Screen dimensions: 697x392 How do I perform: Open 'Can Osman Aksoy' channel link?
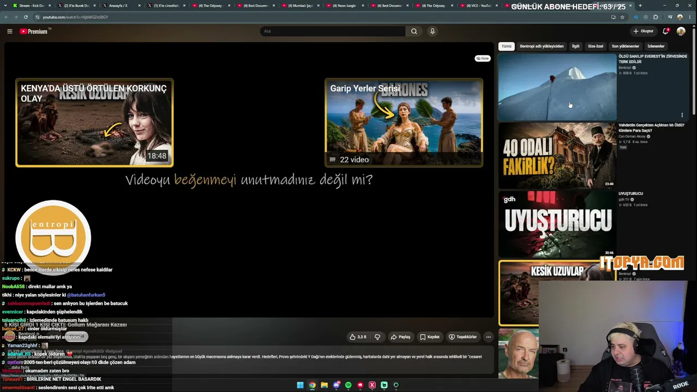pos(632,136)
